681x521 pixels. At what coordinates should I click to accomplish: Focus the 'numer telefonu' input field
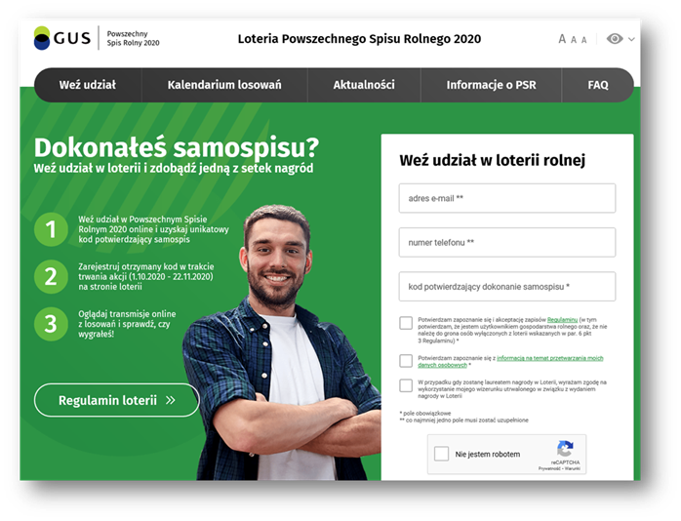coord(506,242)
